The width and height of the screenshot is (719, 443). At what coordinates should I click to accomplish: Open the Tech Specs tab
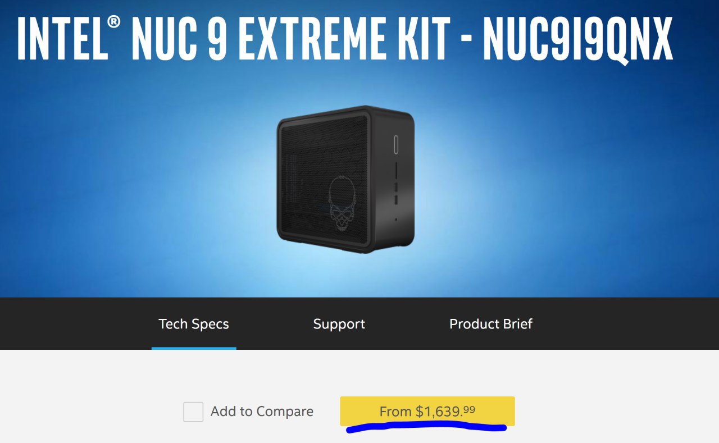click(194, 324)
